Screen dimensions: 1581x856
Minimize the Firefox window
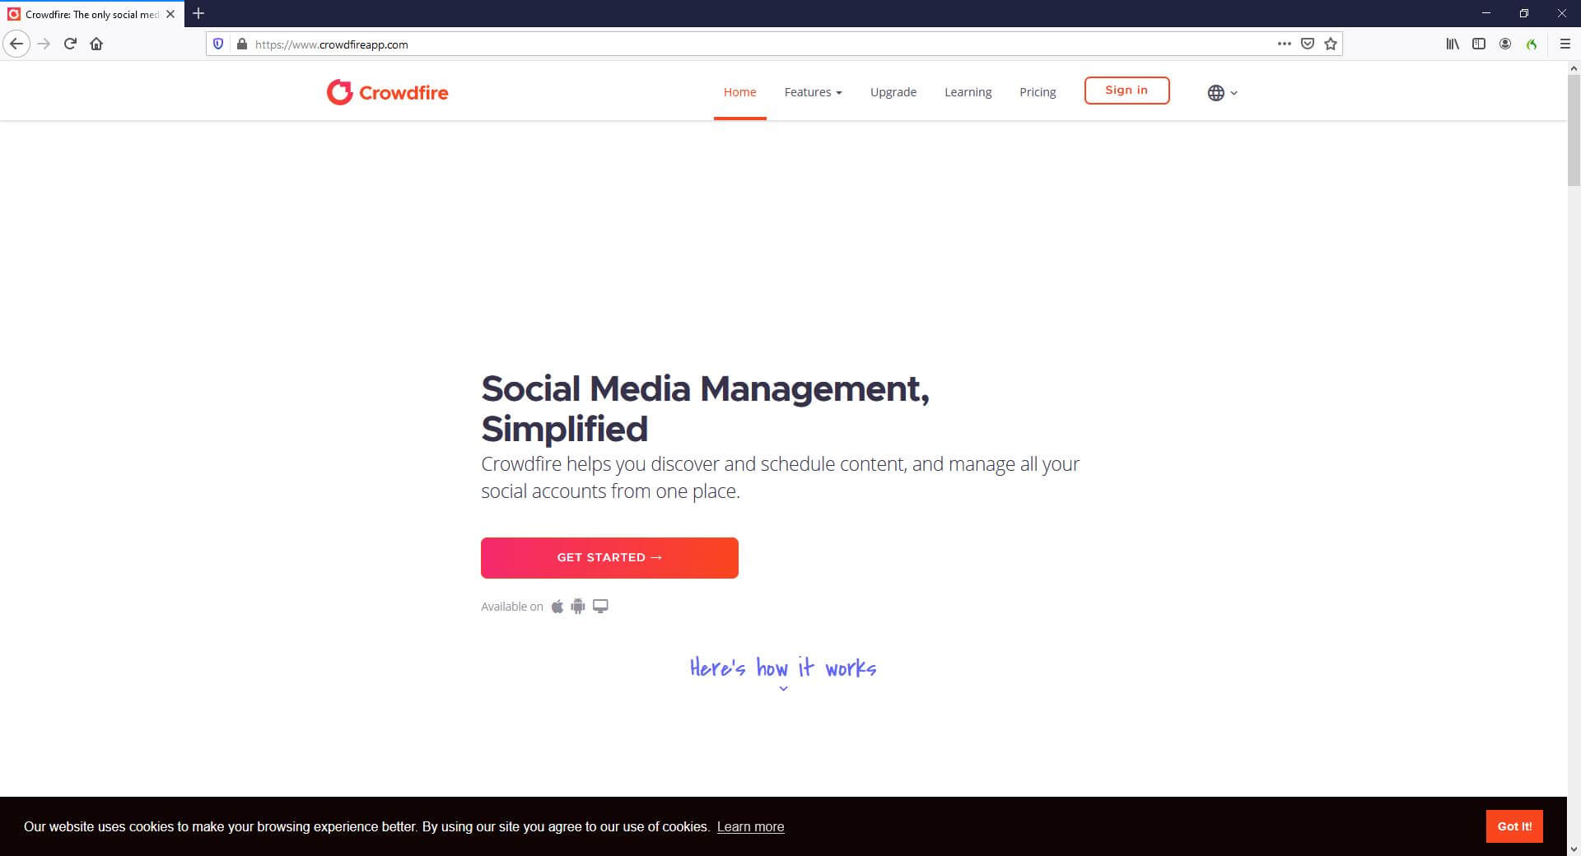[x=1486, y=13]
